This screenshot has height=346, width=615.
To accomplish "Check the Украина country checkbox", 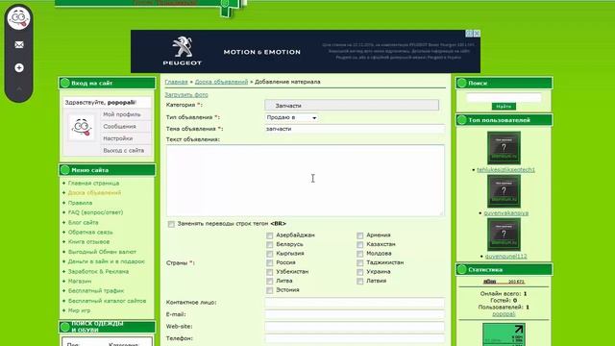I will [360, 272].
